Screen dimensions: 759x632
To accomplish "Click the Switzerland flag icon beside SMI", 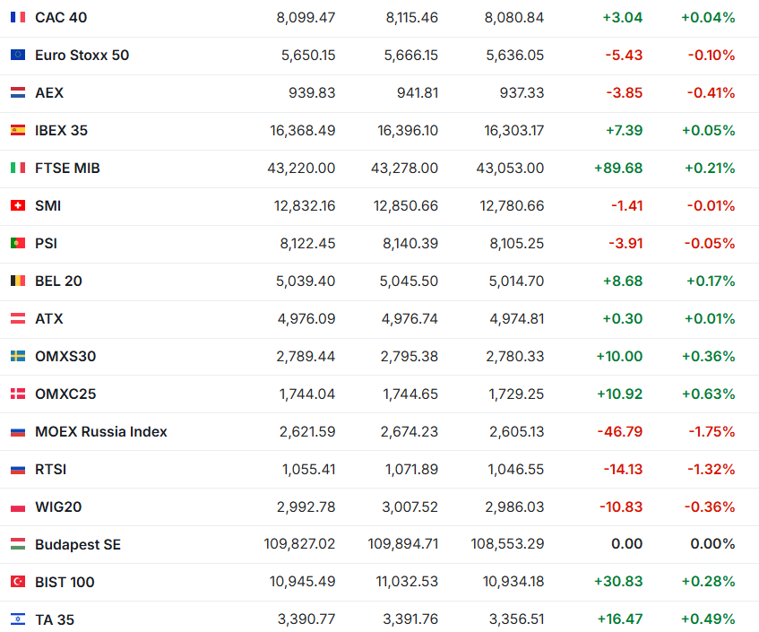I will 18,206.
